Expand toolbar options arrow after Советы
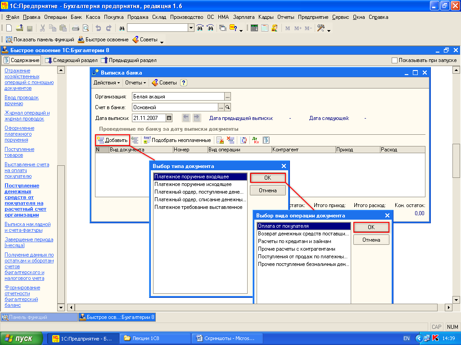Image resolution: width=461 pixels, height=345 pixels. (162, 42)
